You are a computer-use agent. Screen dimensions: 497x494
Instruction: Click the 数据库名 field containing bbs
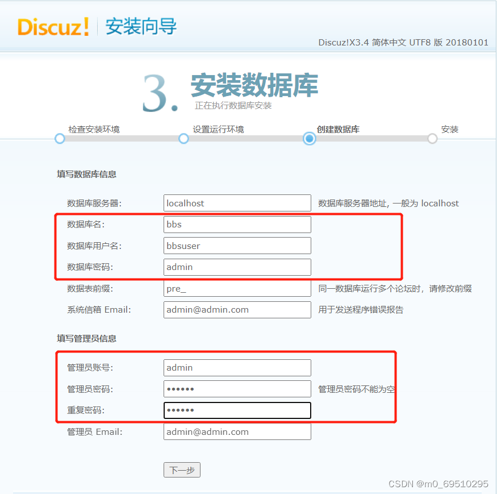click(237, 224)
